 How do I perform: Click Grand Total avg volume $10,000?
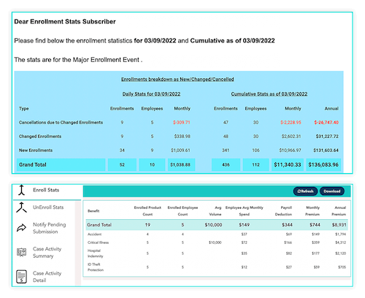click(213, 225)
